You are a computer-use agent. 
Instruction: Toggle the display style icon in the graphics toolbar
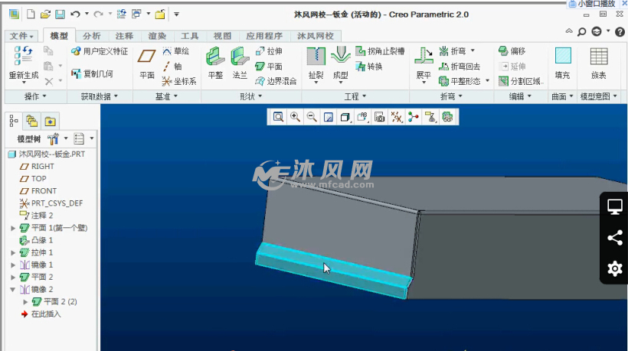click(x=345, y=117)
